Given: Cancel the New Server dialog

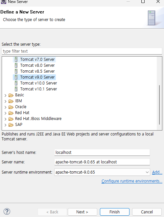Looking at the screenshot, I should (x=147, y=212).
